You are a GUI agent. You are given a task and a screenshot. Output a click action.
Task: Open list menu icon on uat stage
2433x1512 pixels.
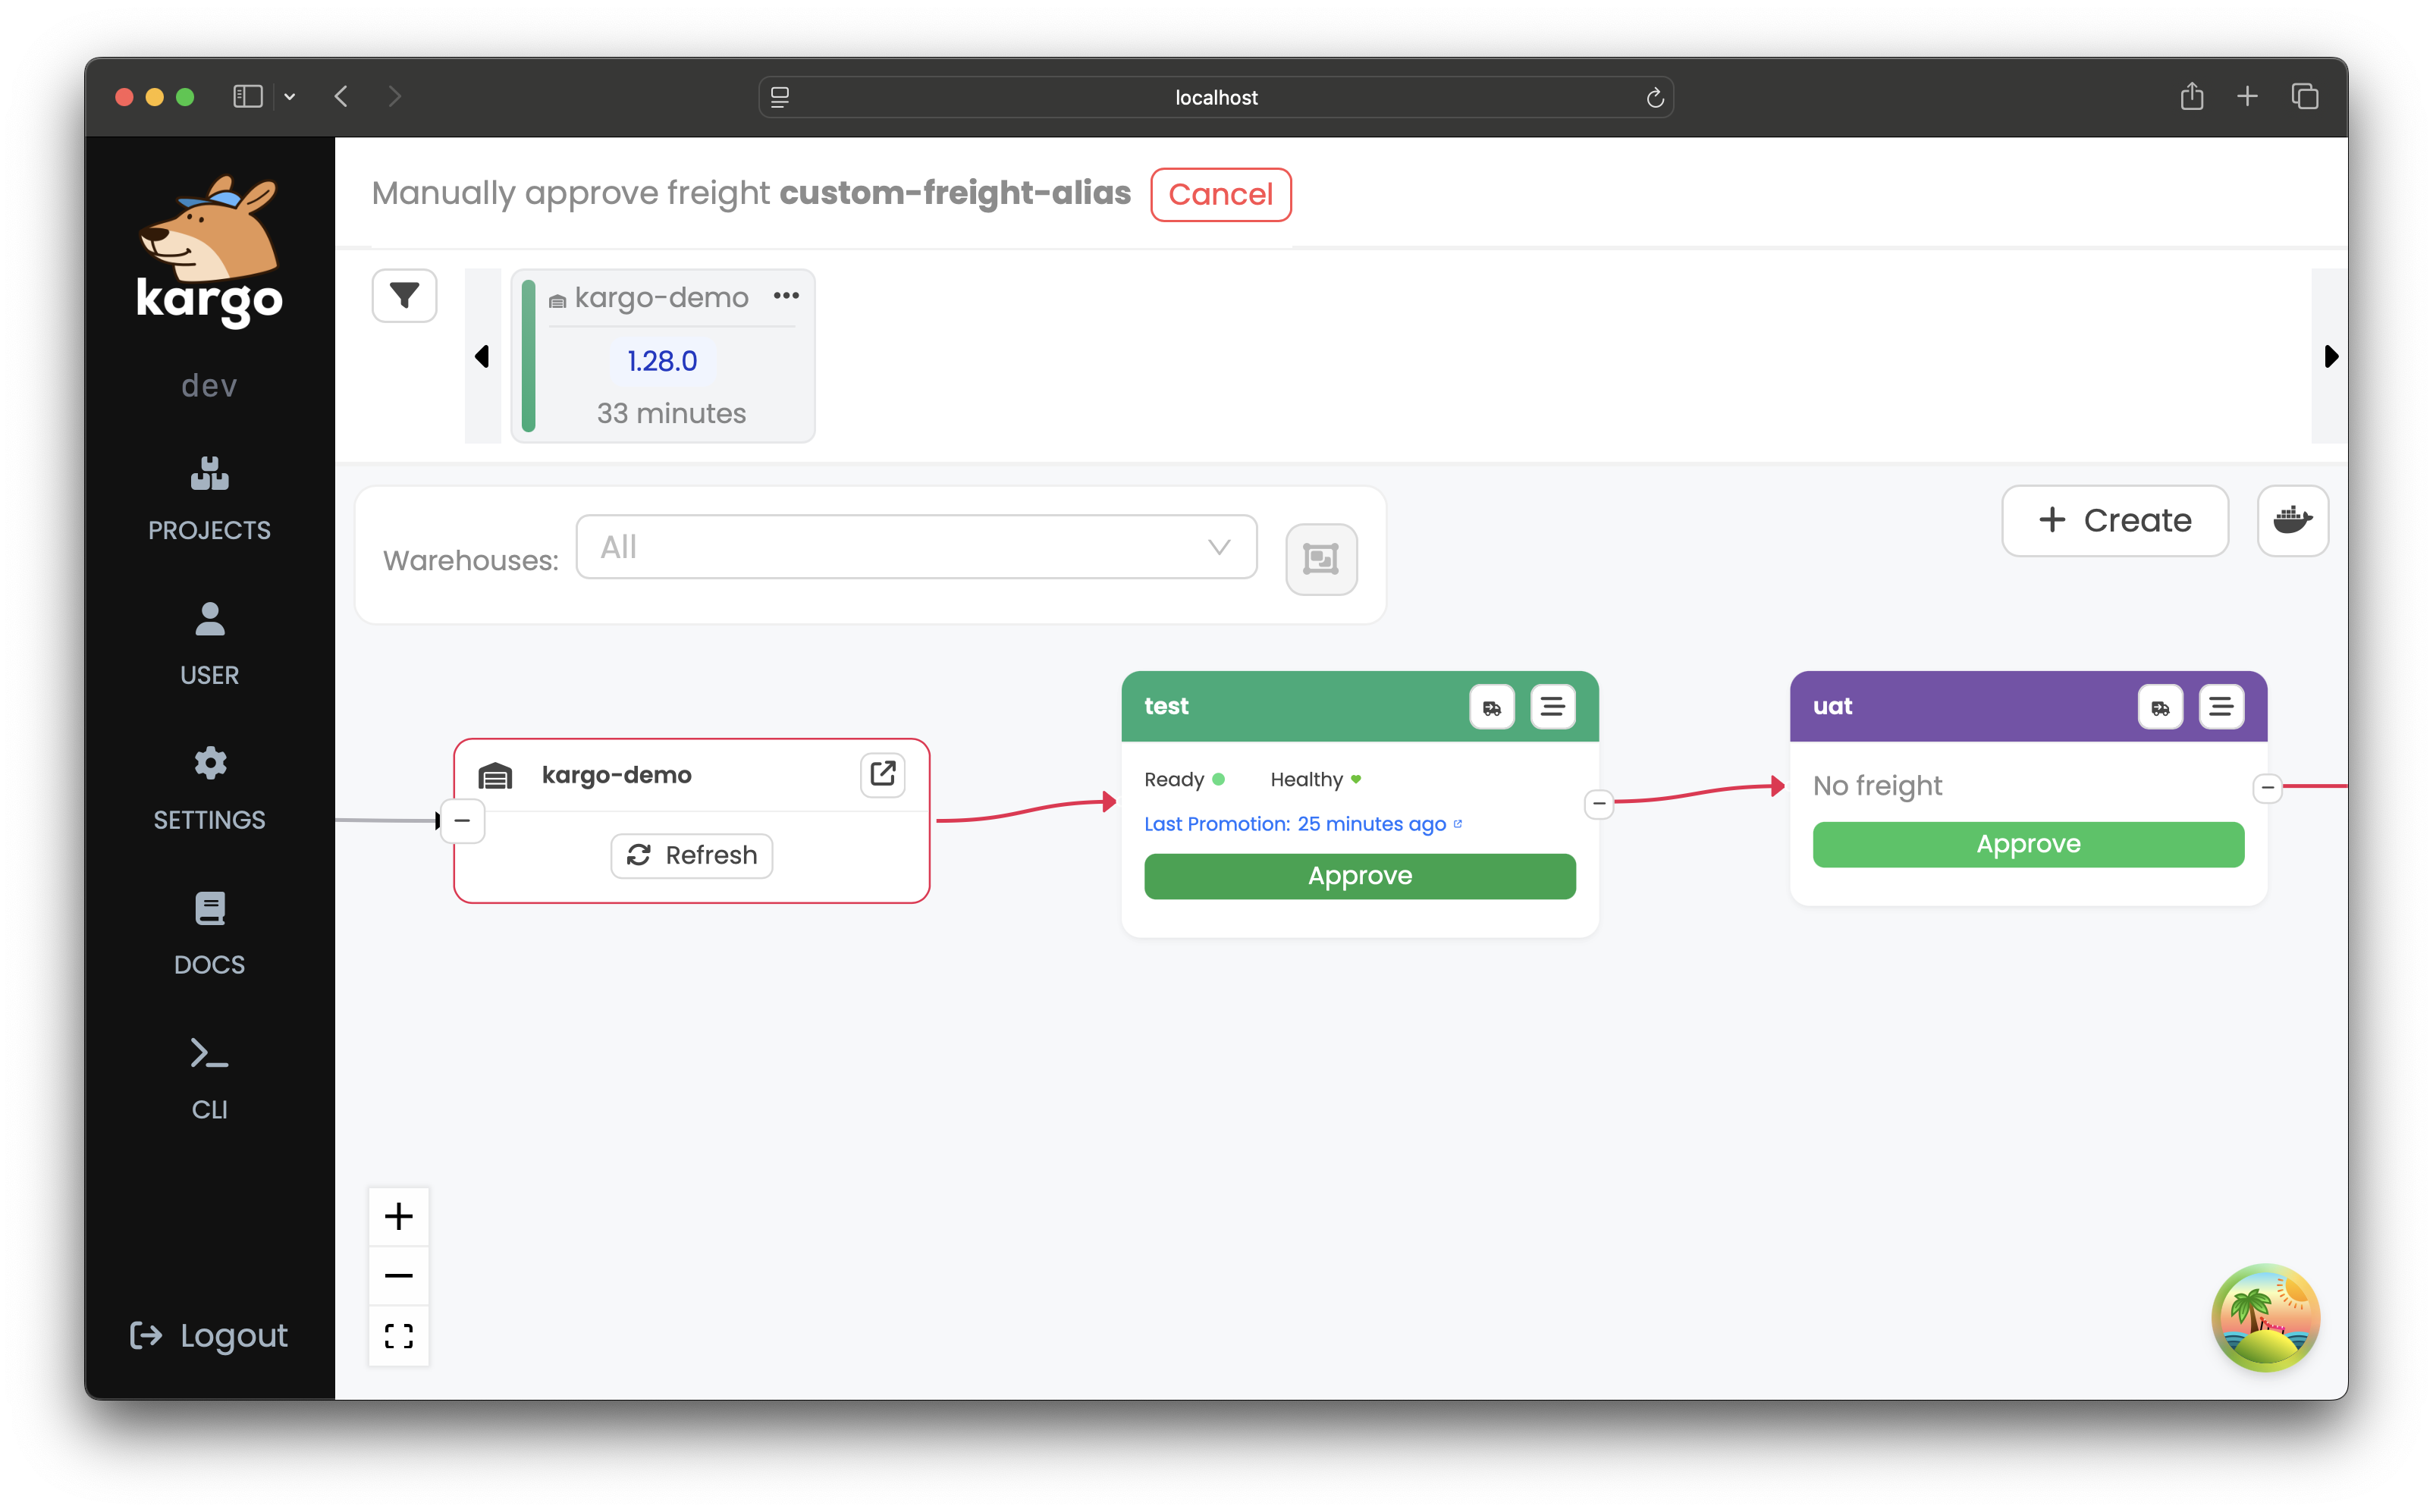coord(2220,707)
